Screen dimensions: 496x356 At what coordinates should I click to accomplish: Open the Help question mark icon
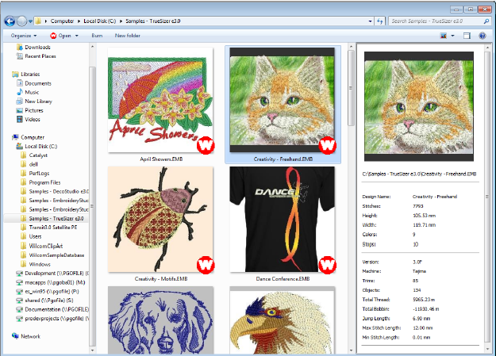click(481, 36)
